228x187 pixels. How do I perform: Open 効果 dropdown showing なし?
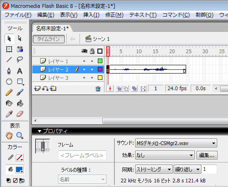point(165,155)
